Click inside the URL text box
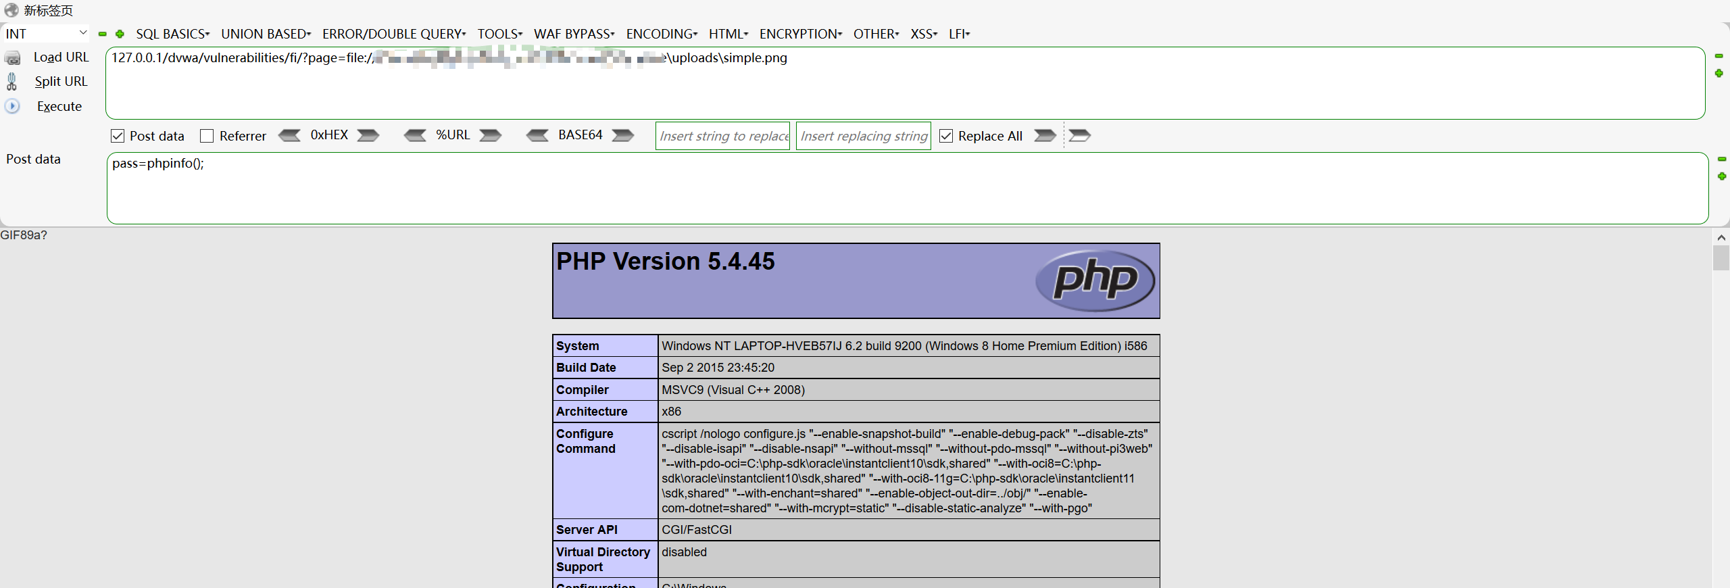1730x588 pixels. pos(905,83)
